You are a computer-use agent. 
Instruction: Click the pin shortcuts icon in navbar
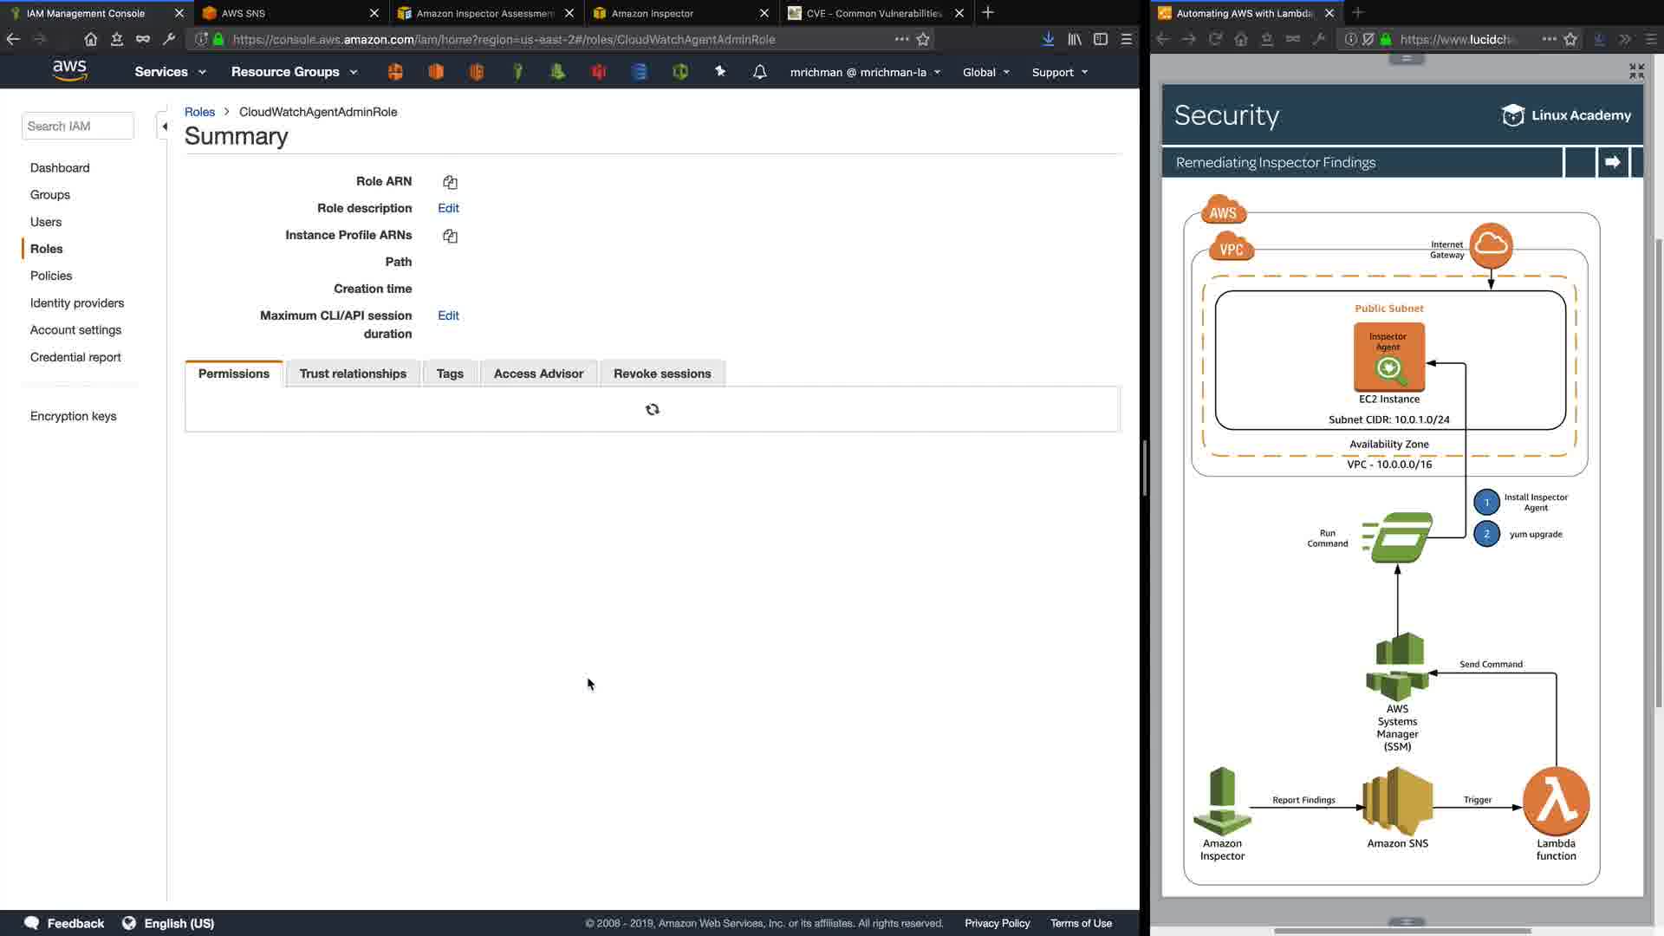[719, 72]
